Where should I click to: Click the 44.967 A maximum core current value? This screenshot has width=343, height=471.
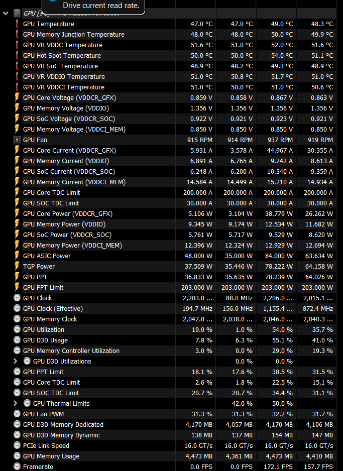280,150
